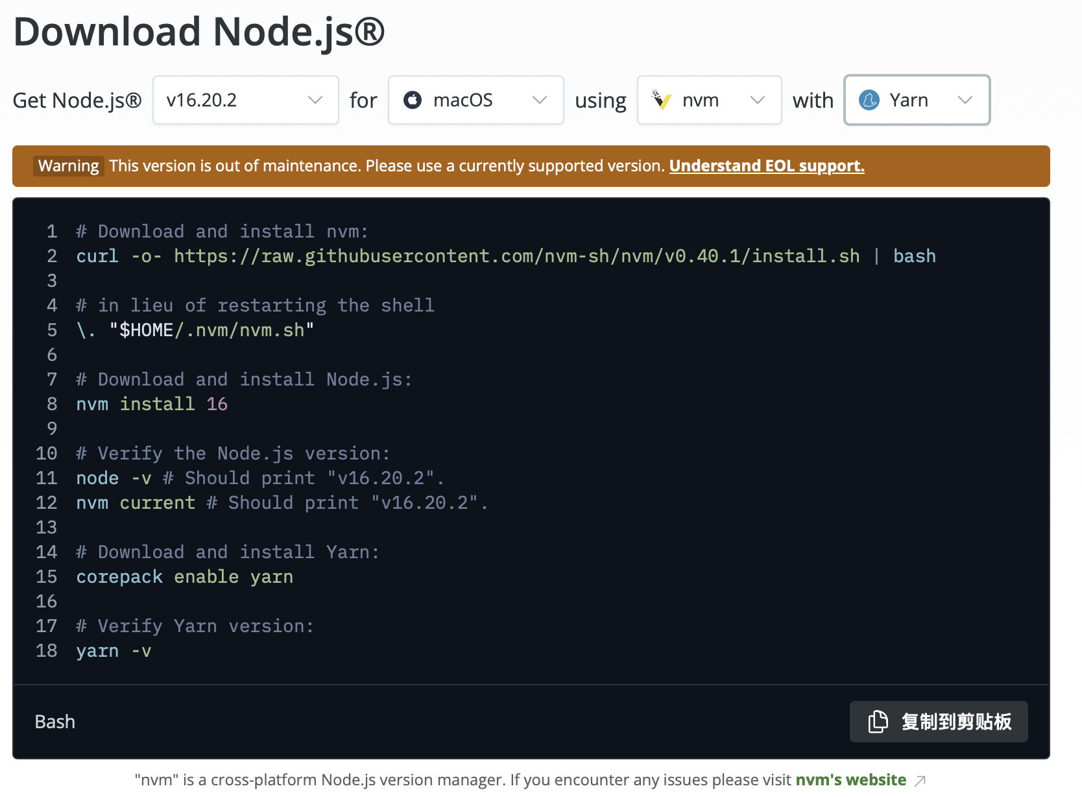Click the Warning badge in the banner
The image size is (1082, 797).
point(68,166)
